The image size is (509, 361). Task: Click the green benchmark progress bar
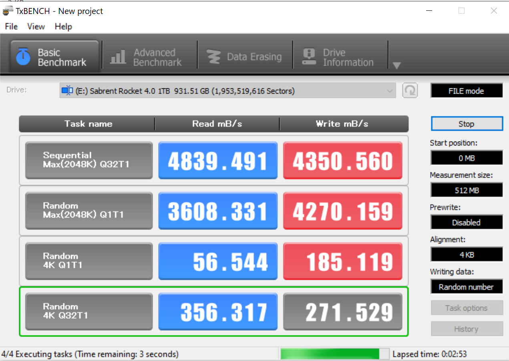tap(330, 354)
